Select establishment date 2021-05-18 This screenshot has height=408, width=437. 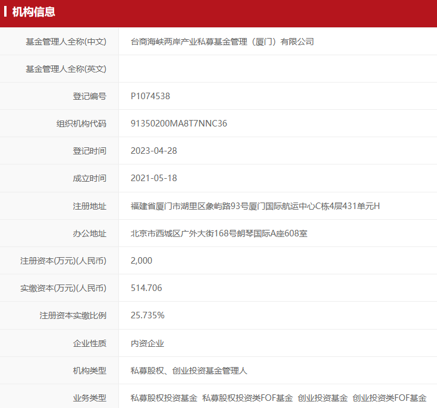point(154,178)
